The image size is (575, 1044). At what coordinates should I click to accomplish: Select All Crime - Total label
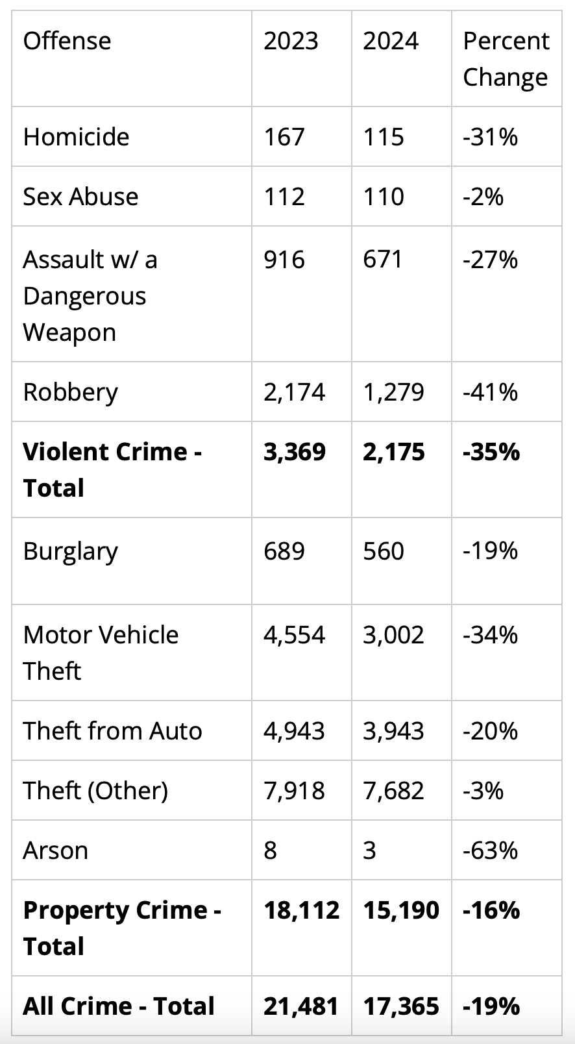119,1006
